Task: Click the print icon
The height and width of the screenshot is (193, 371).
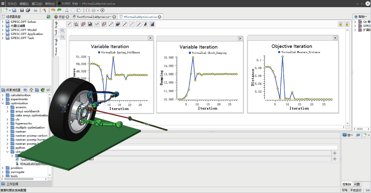Action: click(x=35, y=10)
